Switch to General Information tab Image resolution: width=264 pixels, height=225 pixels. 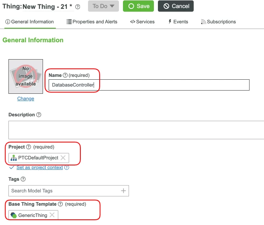[30, 22]
